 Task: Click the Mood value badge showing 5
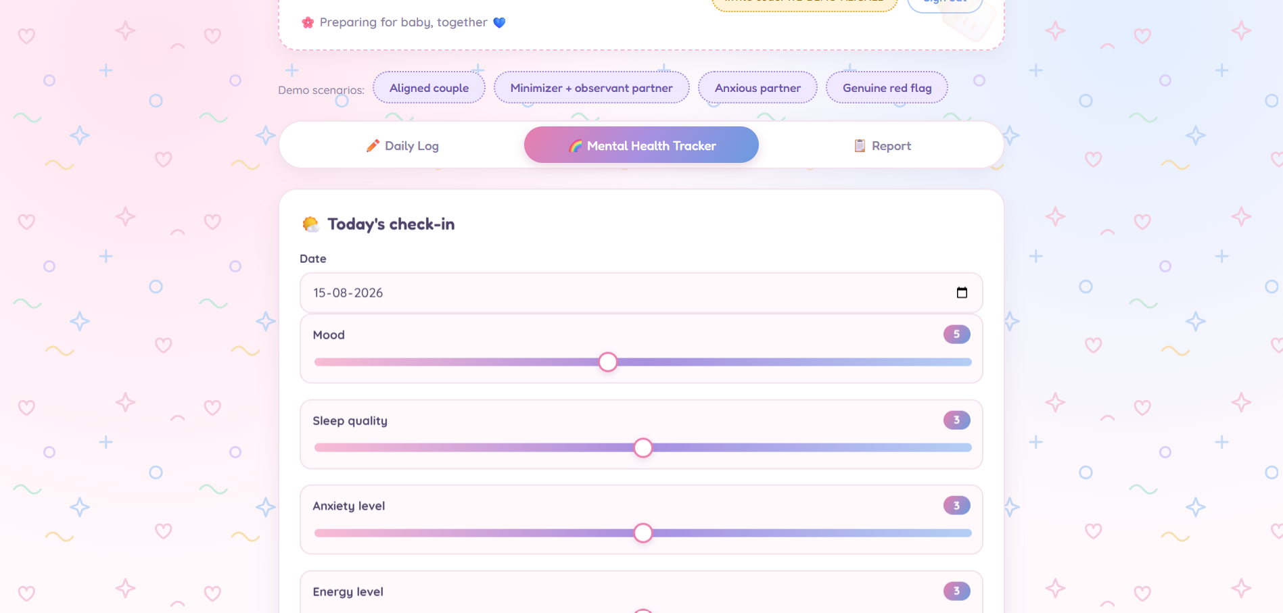pyautogui.click(x=957, y=334)
